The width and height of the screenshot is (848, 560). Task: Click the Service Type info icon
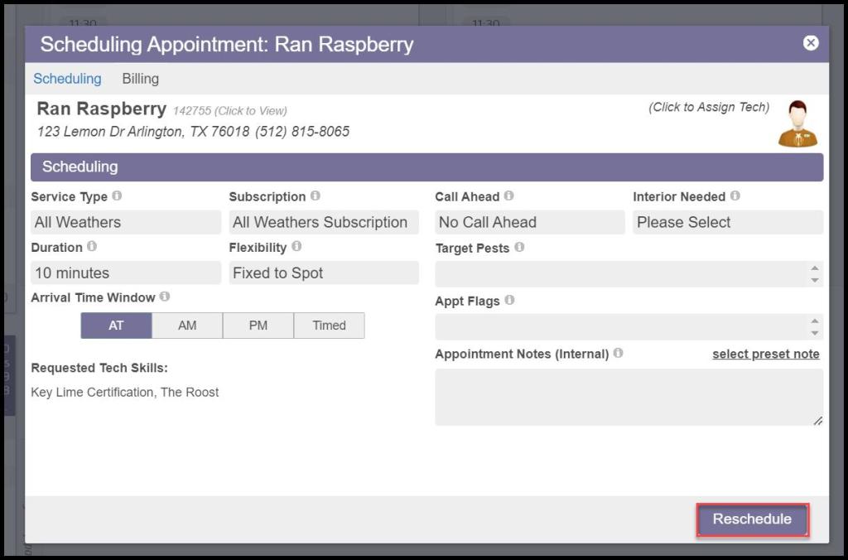[117, 196]
